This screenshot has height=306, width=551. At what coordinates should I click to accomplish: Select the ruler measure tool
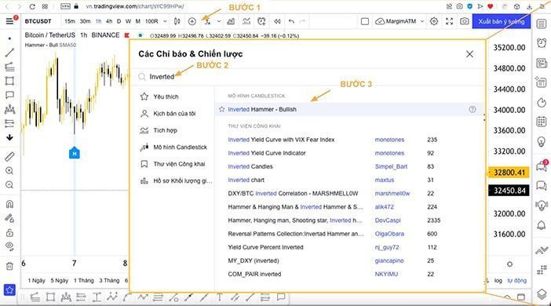tap(9, 157)
